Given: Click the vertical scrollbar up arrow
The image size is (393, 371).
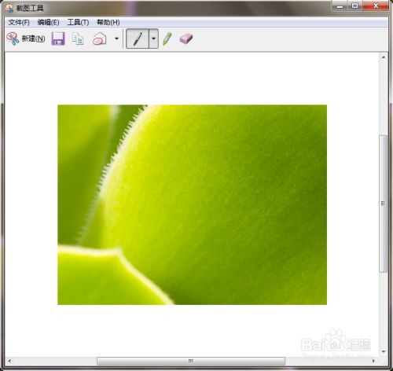Looking at the screenshot, I should click(384, 57).
